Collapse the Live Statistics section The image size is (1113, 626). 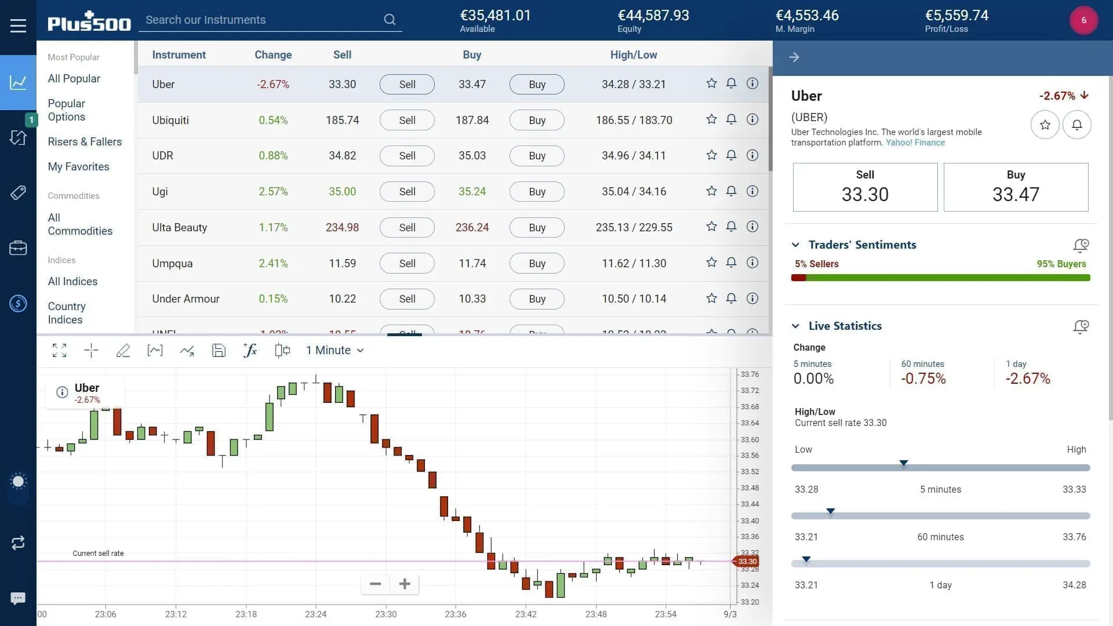[x=796, y=326]
